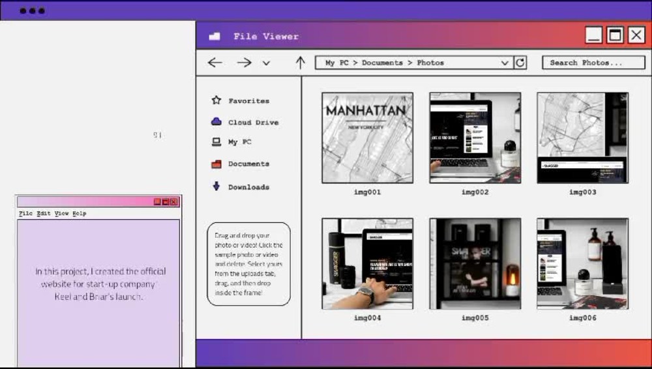Click the Search Photos field

593,63
